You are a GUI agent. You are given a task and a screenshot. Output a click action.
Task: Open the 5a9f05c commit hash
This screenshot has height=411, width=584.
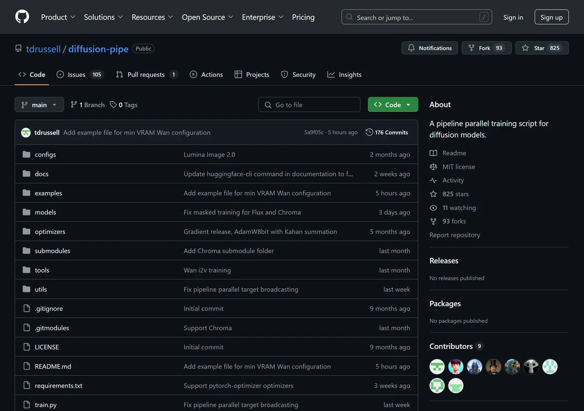(314, 132)
